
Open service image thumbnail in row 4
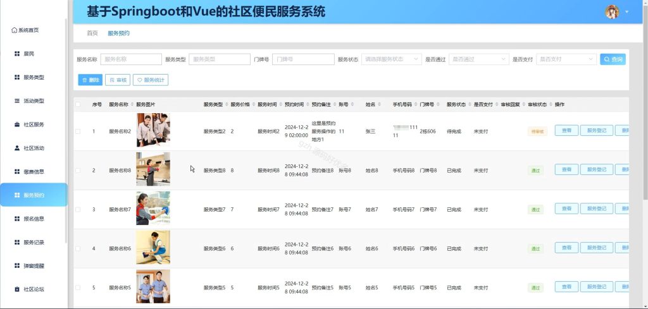[153, 248]
